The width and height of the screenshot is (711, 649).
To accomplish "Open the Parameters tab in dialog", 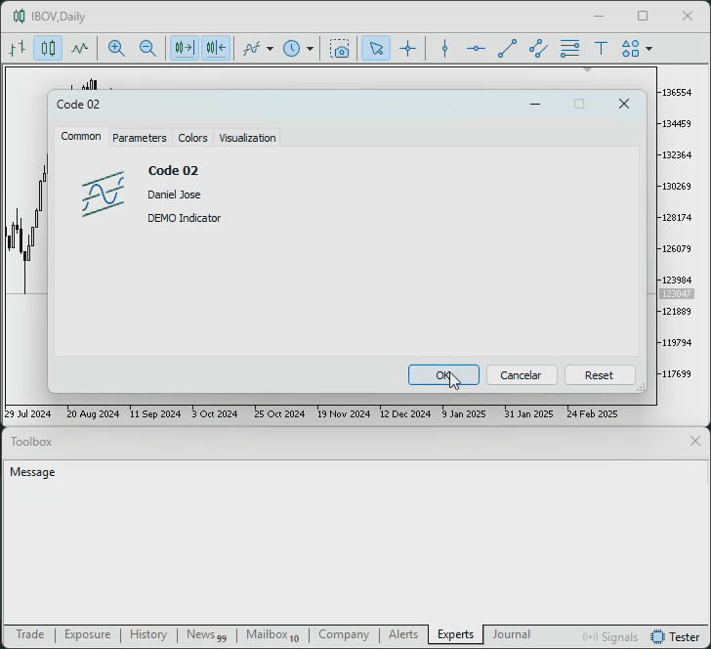I will coord(140,138).
